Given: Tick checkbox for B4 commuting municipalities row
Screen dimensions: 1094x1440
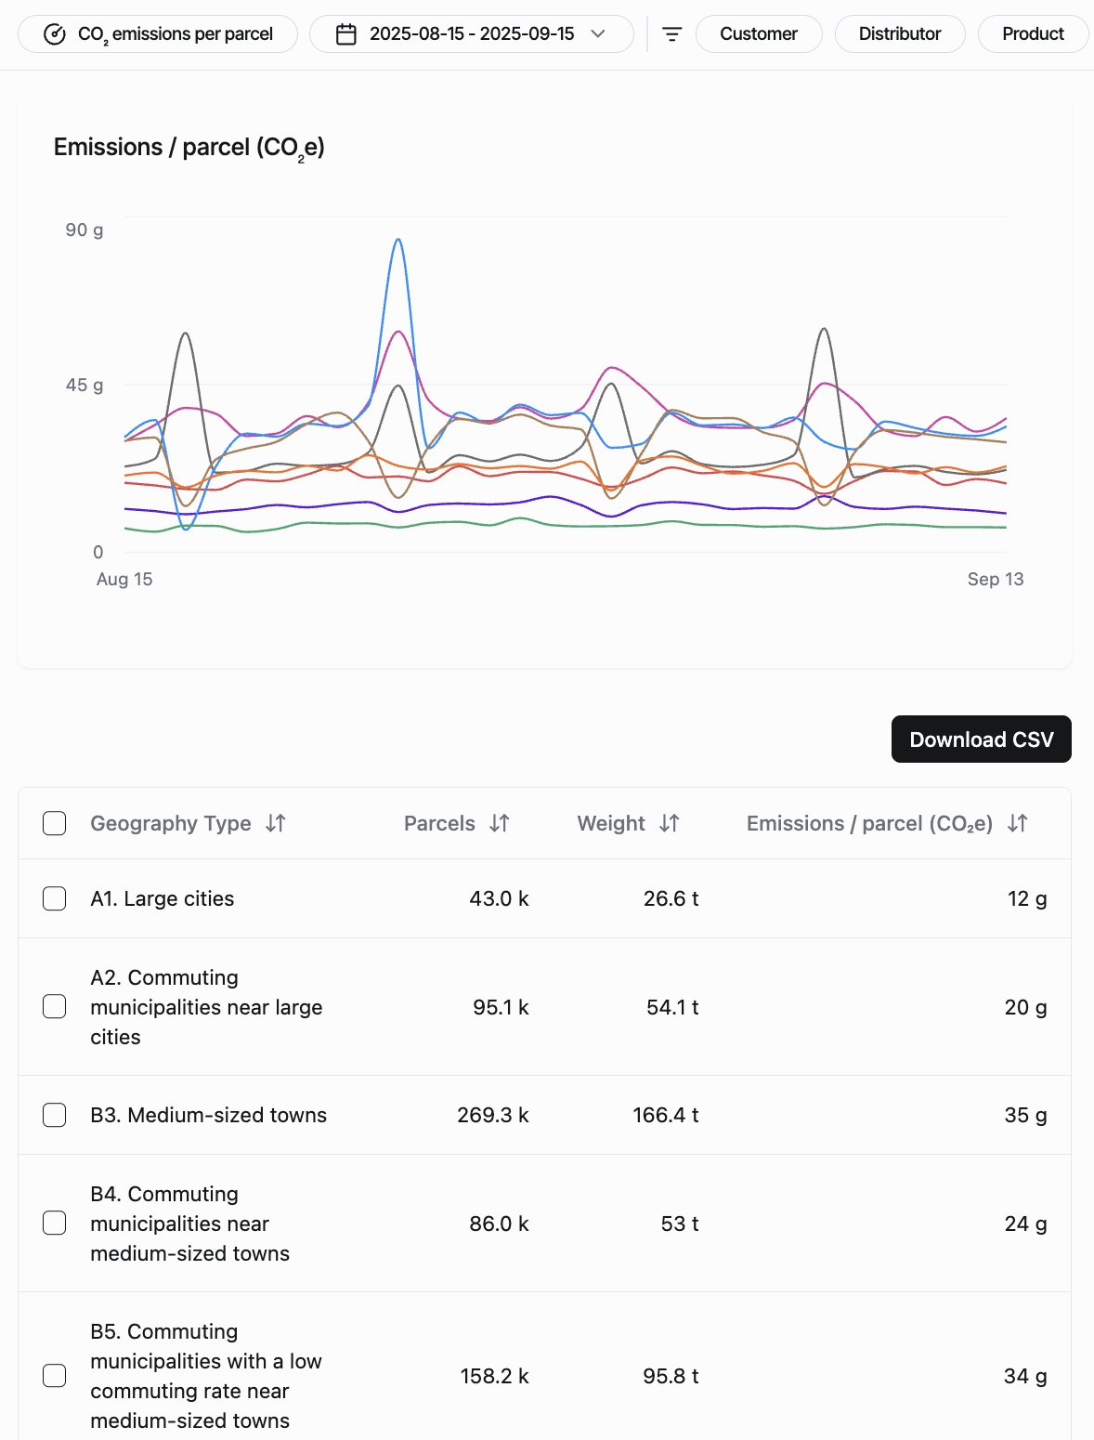Looking at the screenshot, I should point(55,1223).
